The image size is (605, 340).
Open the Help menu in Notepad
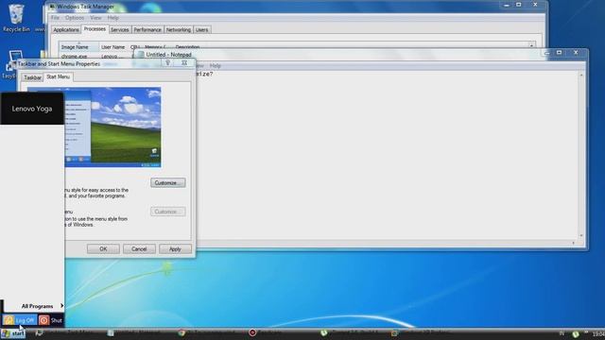[x=215, y=66]
